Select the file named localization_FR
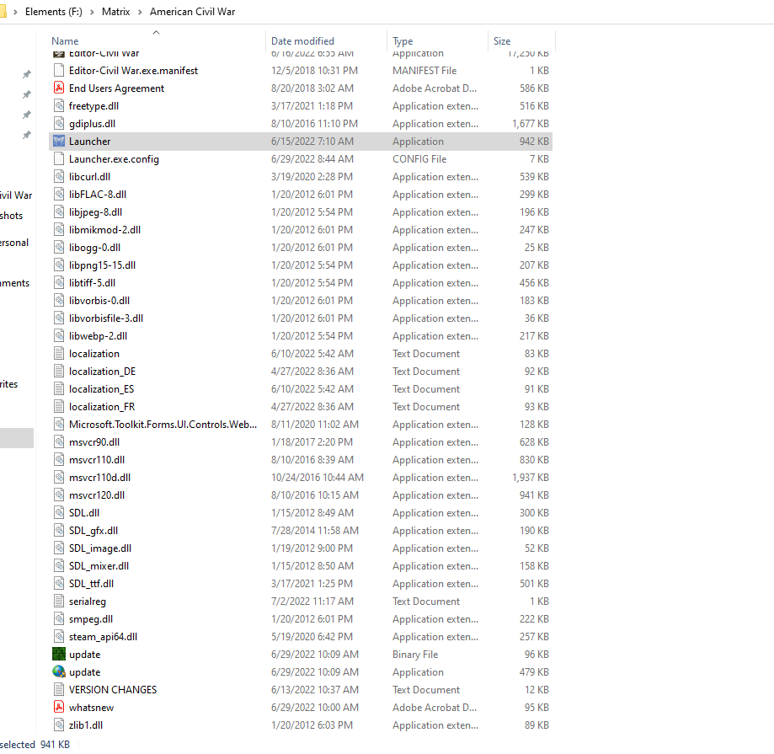The image size is (774, 754). [102, 406]
